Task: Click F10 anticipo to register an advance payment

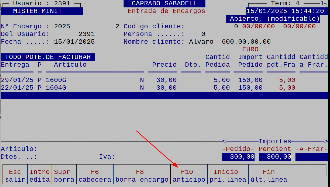Action: coord(187,176)
